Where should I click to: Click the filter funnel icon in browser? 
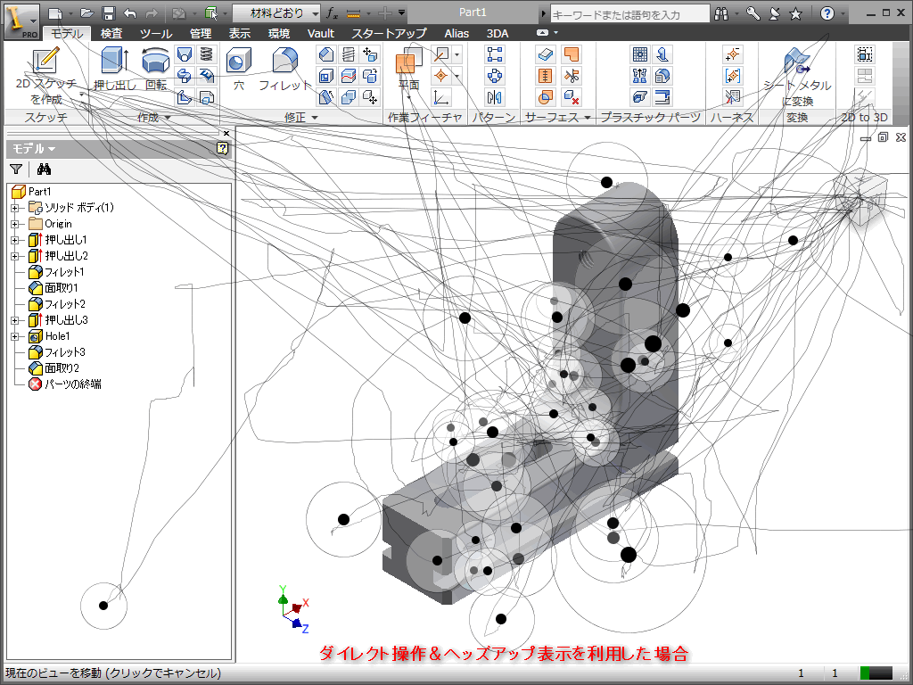(x=15, y=169)
